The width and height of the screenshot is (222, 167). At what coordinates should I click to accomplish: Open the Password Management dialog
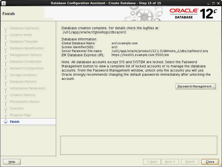(196, 86)
